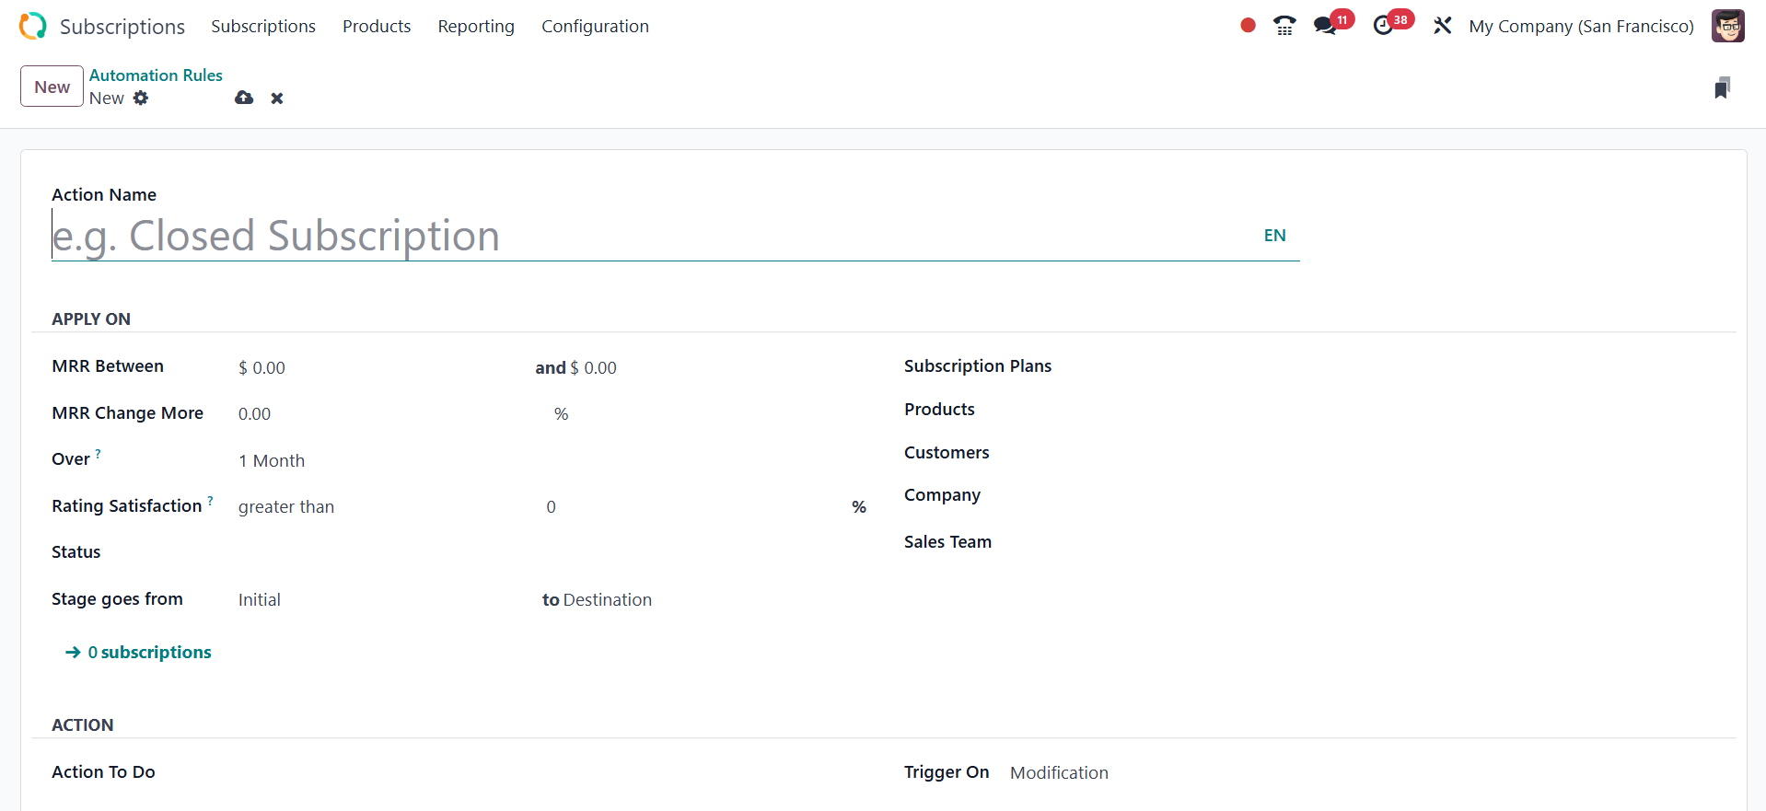Image resolution: width=1766 pixels, height=811 pixels.
Task: Open the My Company (San Francisco) switcher
Action: pos(1581,26)
